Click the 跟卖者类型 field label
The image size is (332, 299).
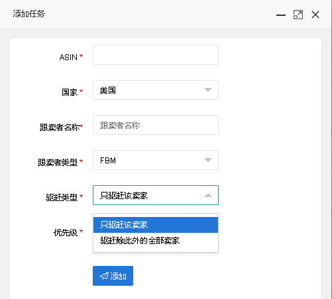58,162
